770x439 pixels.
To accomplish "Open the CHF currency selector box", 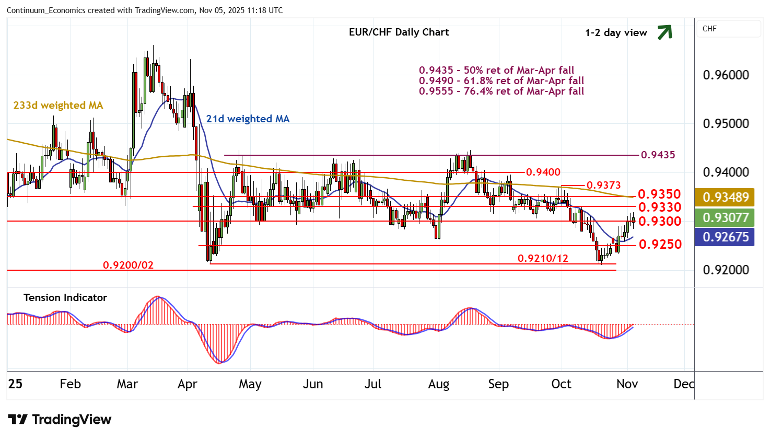I will click(x=729, y=29).
